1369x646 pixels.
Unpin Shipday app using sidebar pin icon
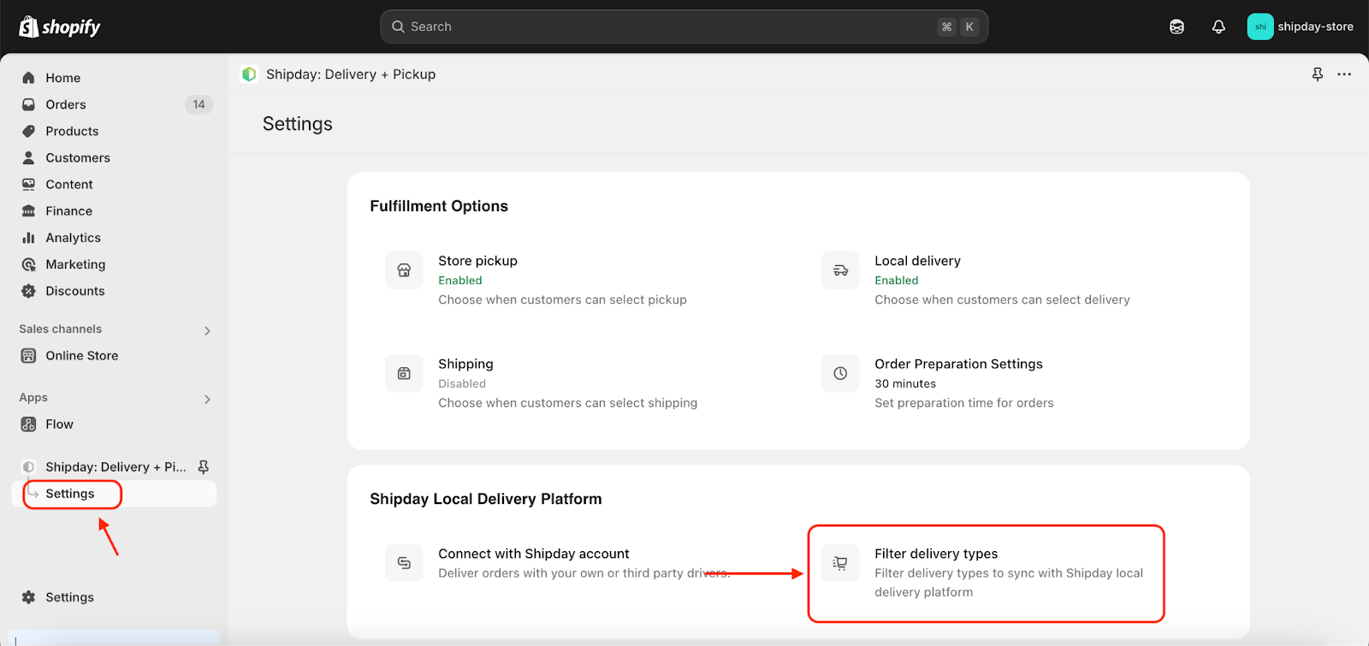click(x=204, y=467)
